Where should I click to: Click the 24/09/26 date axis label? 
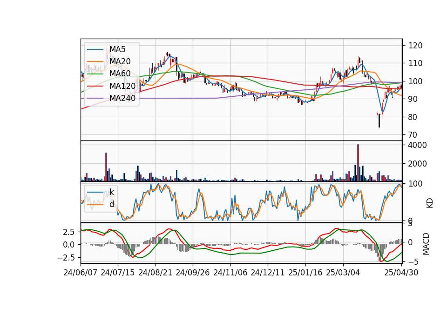193,273
